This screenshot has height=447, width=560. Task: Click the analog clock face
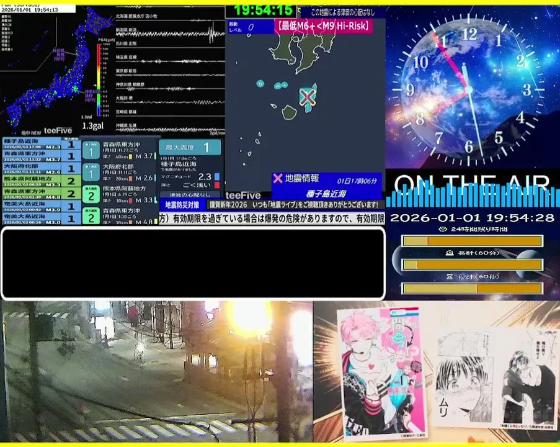(x=469, y=89)
